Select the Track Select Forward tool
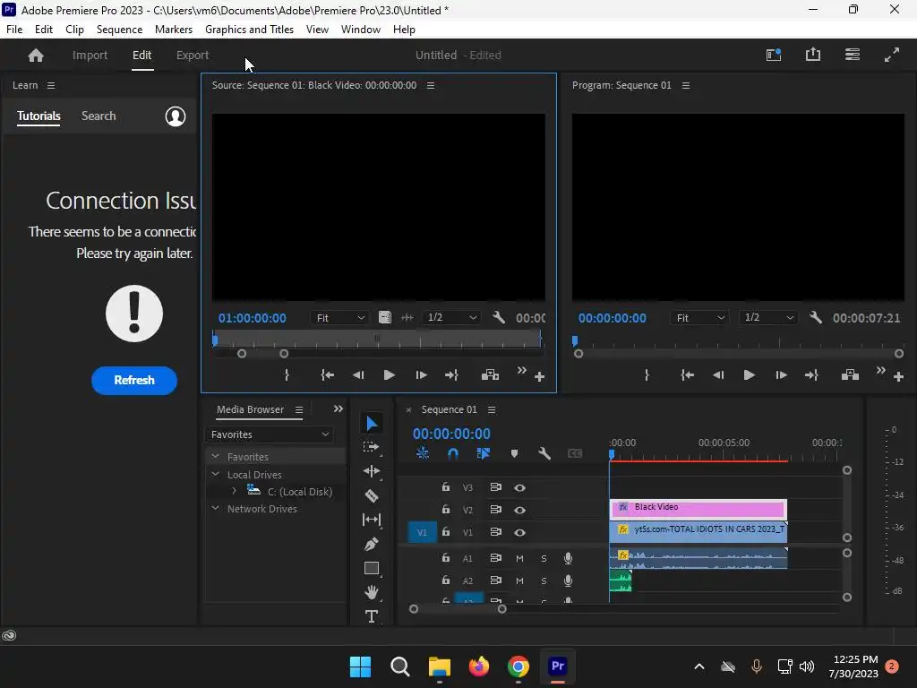Viewport: 917px width, 688px height. [372, 447]
